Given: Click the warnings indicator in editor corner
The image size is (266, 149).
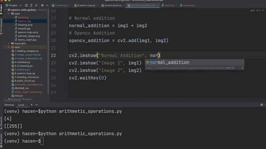Looking at the screenshot, I should pos(256,10).
